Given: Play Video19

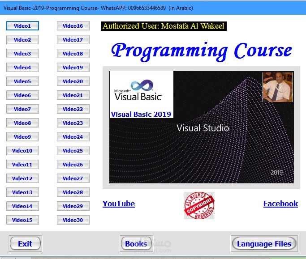Looking at the screenshot, I should click(x=73, y=68).
